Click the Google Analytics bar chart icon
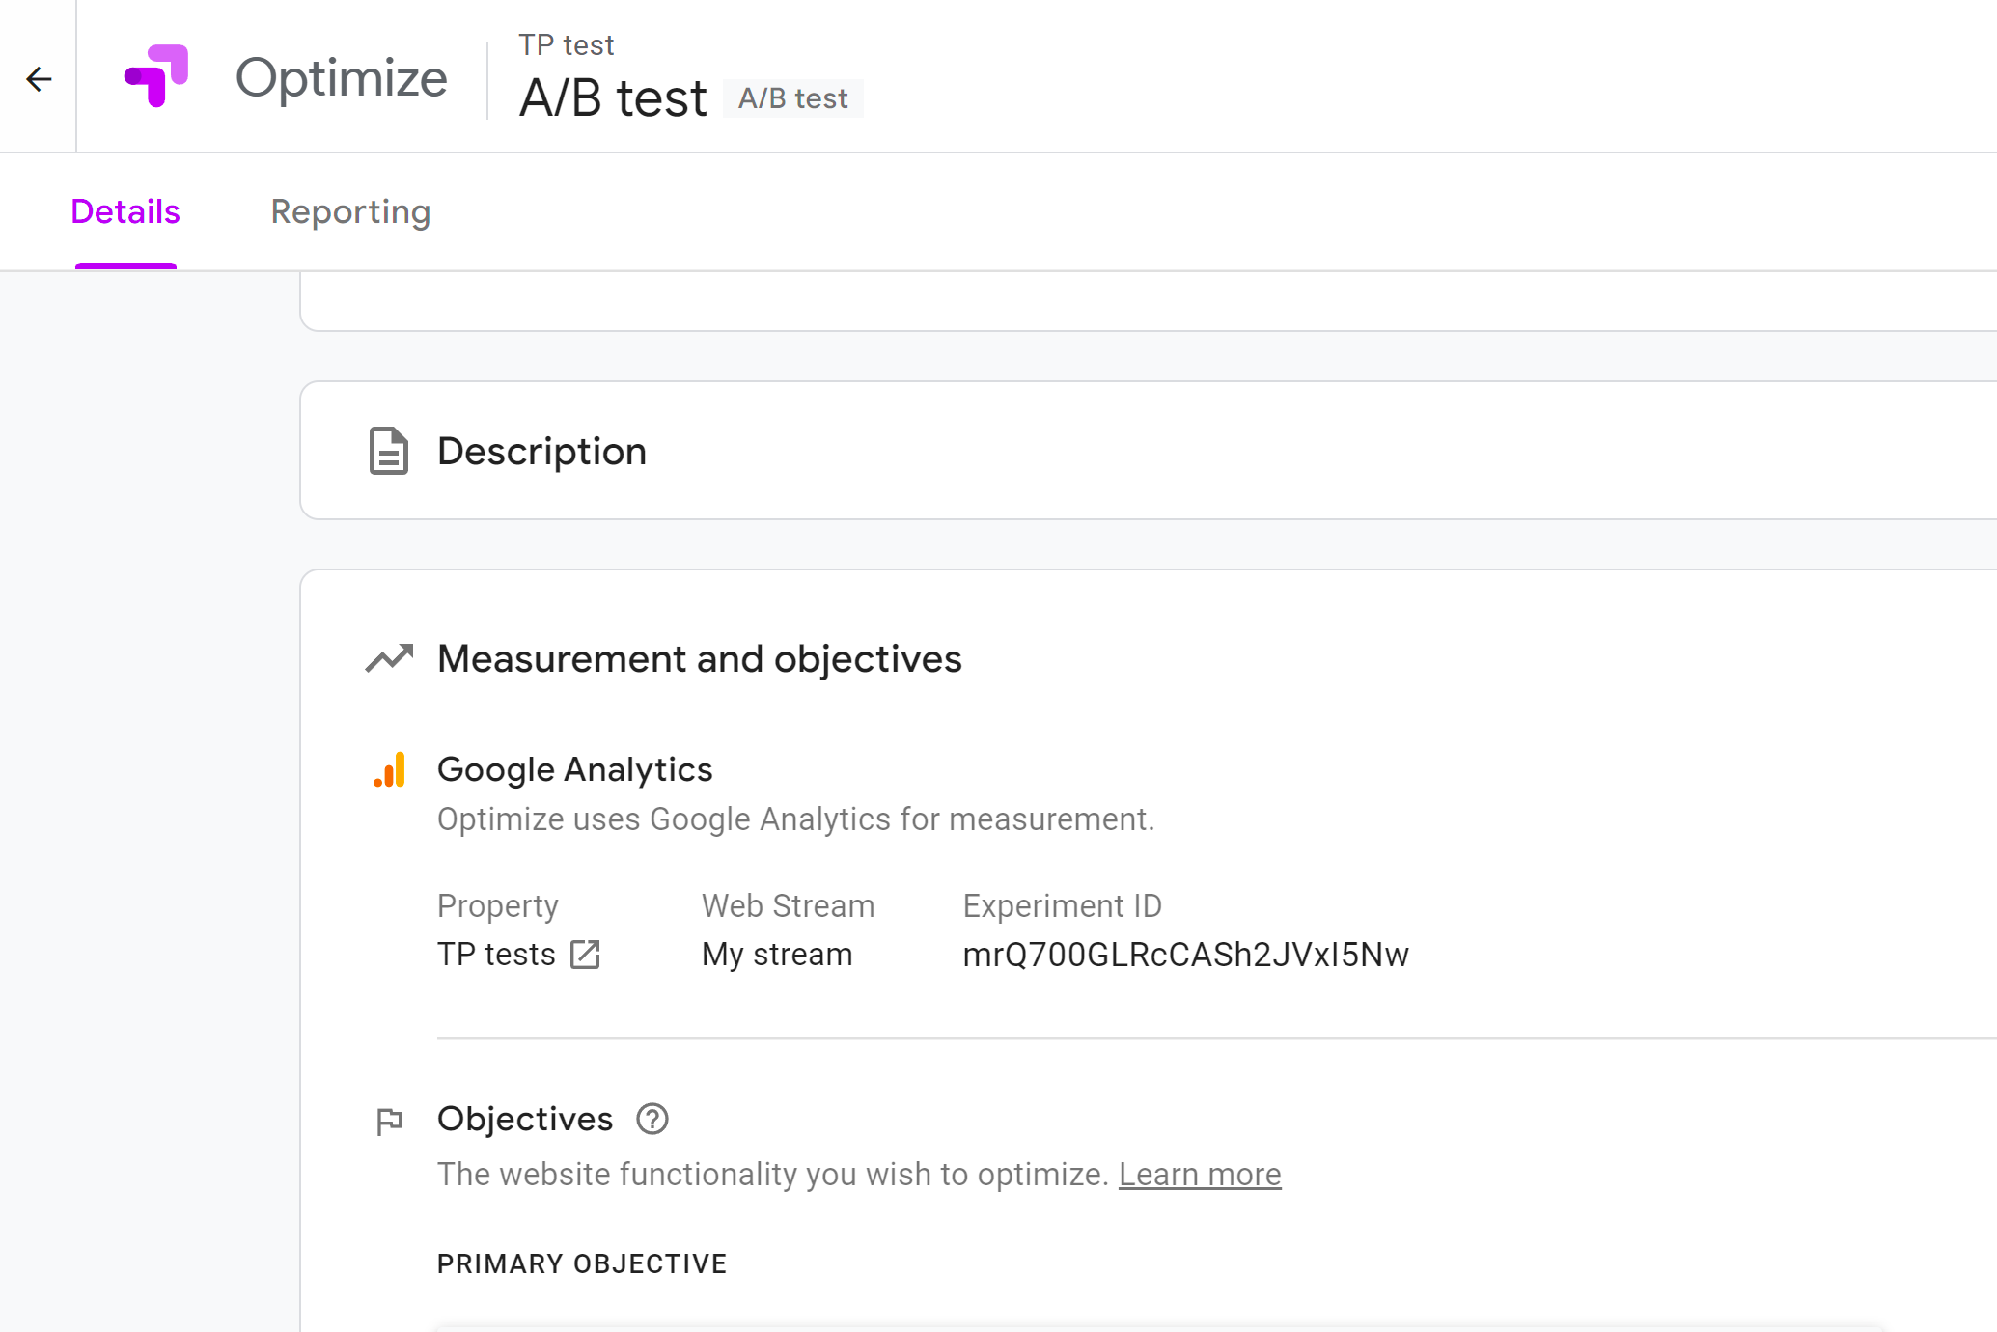Screen dimensions: 1997x1332 click(x=389, y=770)
